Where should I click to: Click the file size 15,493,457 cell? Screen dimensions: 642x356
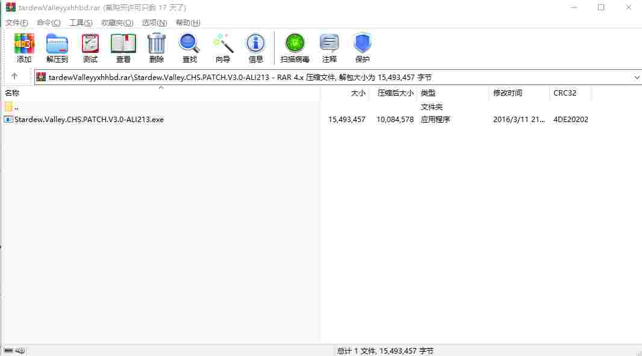[x=346, y=119]
